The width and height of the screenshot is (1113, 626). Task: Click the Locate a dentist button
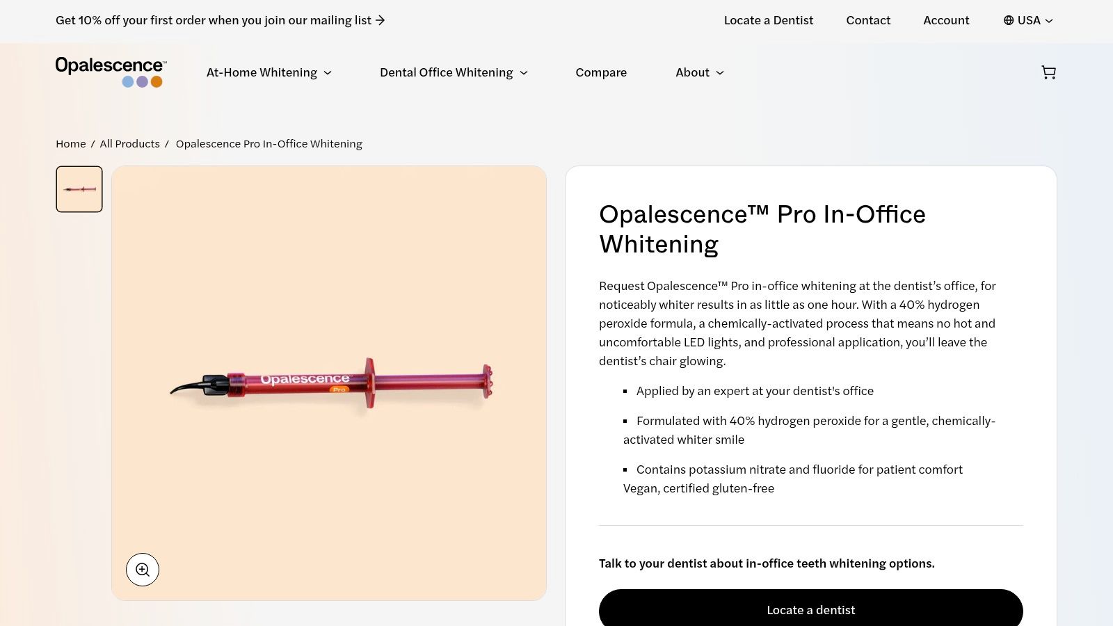point(810,609)
